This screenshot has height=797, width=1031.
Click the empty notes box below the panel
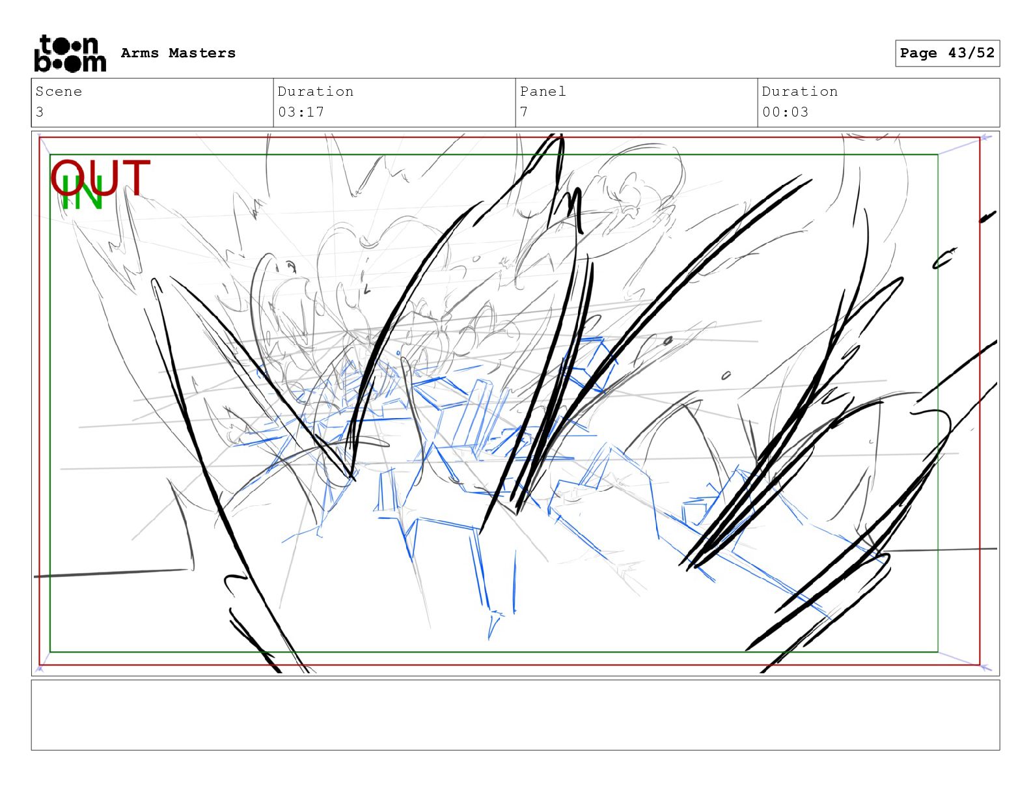pyautogui.click(x=515, y=715)
